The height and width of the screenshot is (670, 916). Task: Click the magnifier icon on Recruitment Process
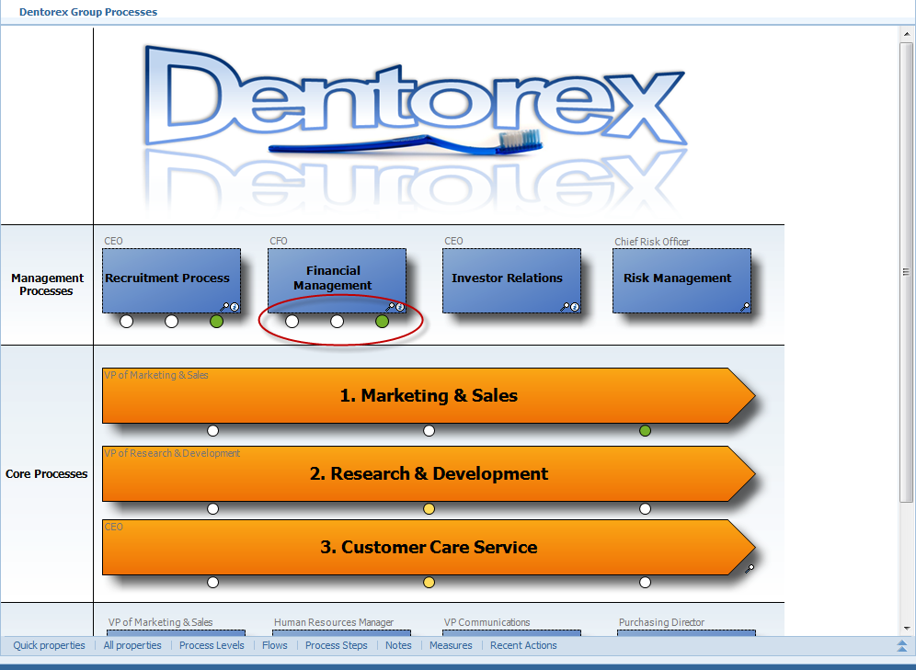click(224, 307)
